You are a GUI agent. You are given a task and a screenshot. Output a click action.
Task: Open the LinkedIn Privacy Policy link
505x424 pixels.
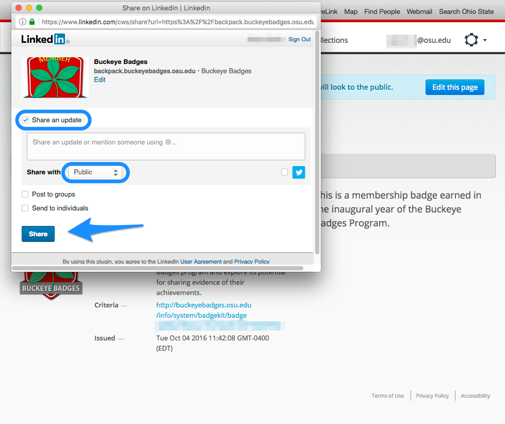(x=252, y=262)
